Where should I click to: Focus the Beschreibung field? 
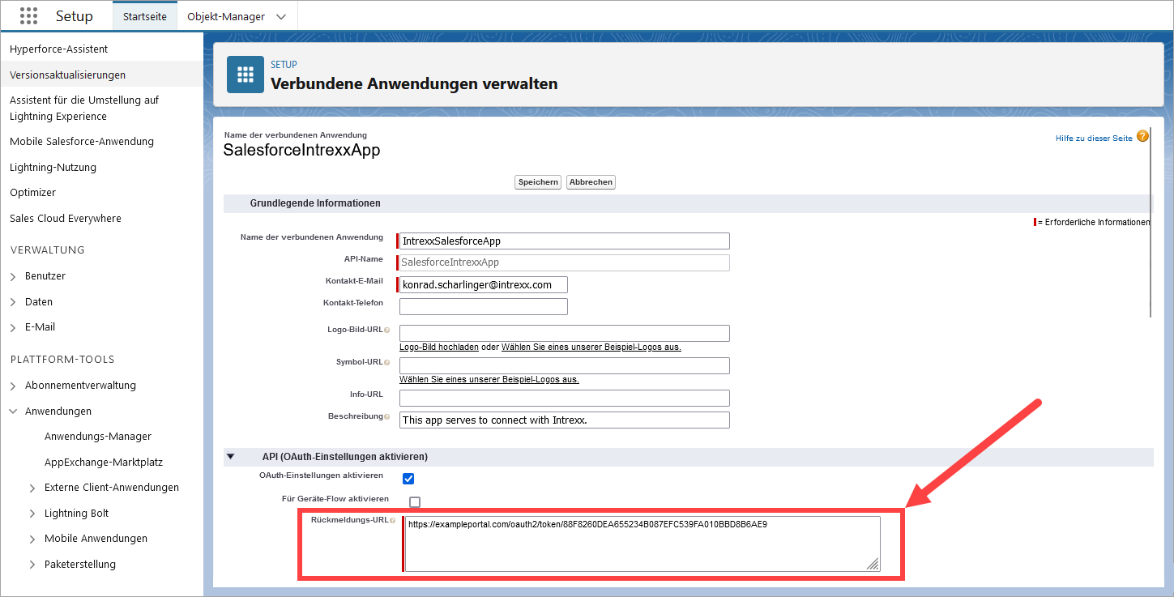point(565,420)
